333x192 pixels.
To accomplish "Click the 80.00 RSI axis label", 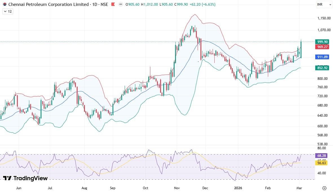I will tap(321, 148).
